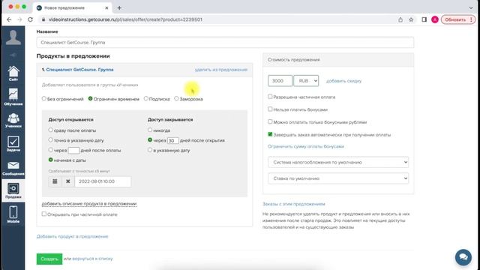Click the site lock icon in address bar

point(43,19)
